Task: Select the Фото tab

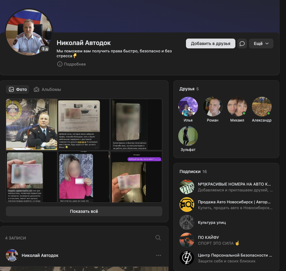Action: (x=18, y=89)
